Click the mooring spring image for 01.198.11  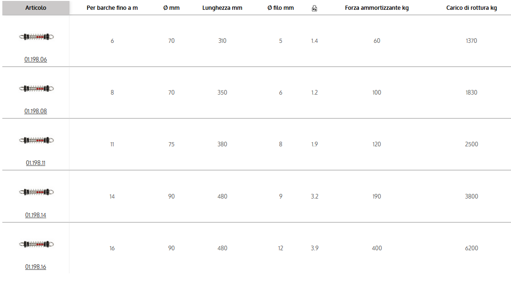tap(37, 140)
